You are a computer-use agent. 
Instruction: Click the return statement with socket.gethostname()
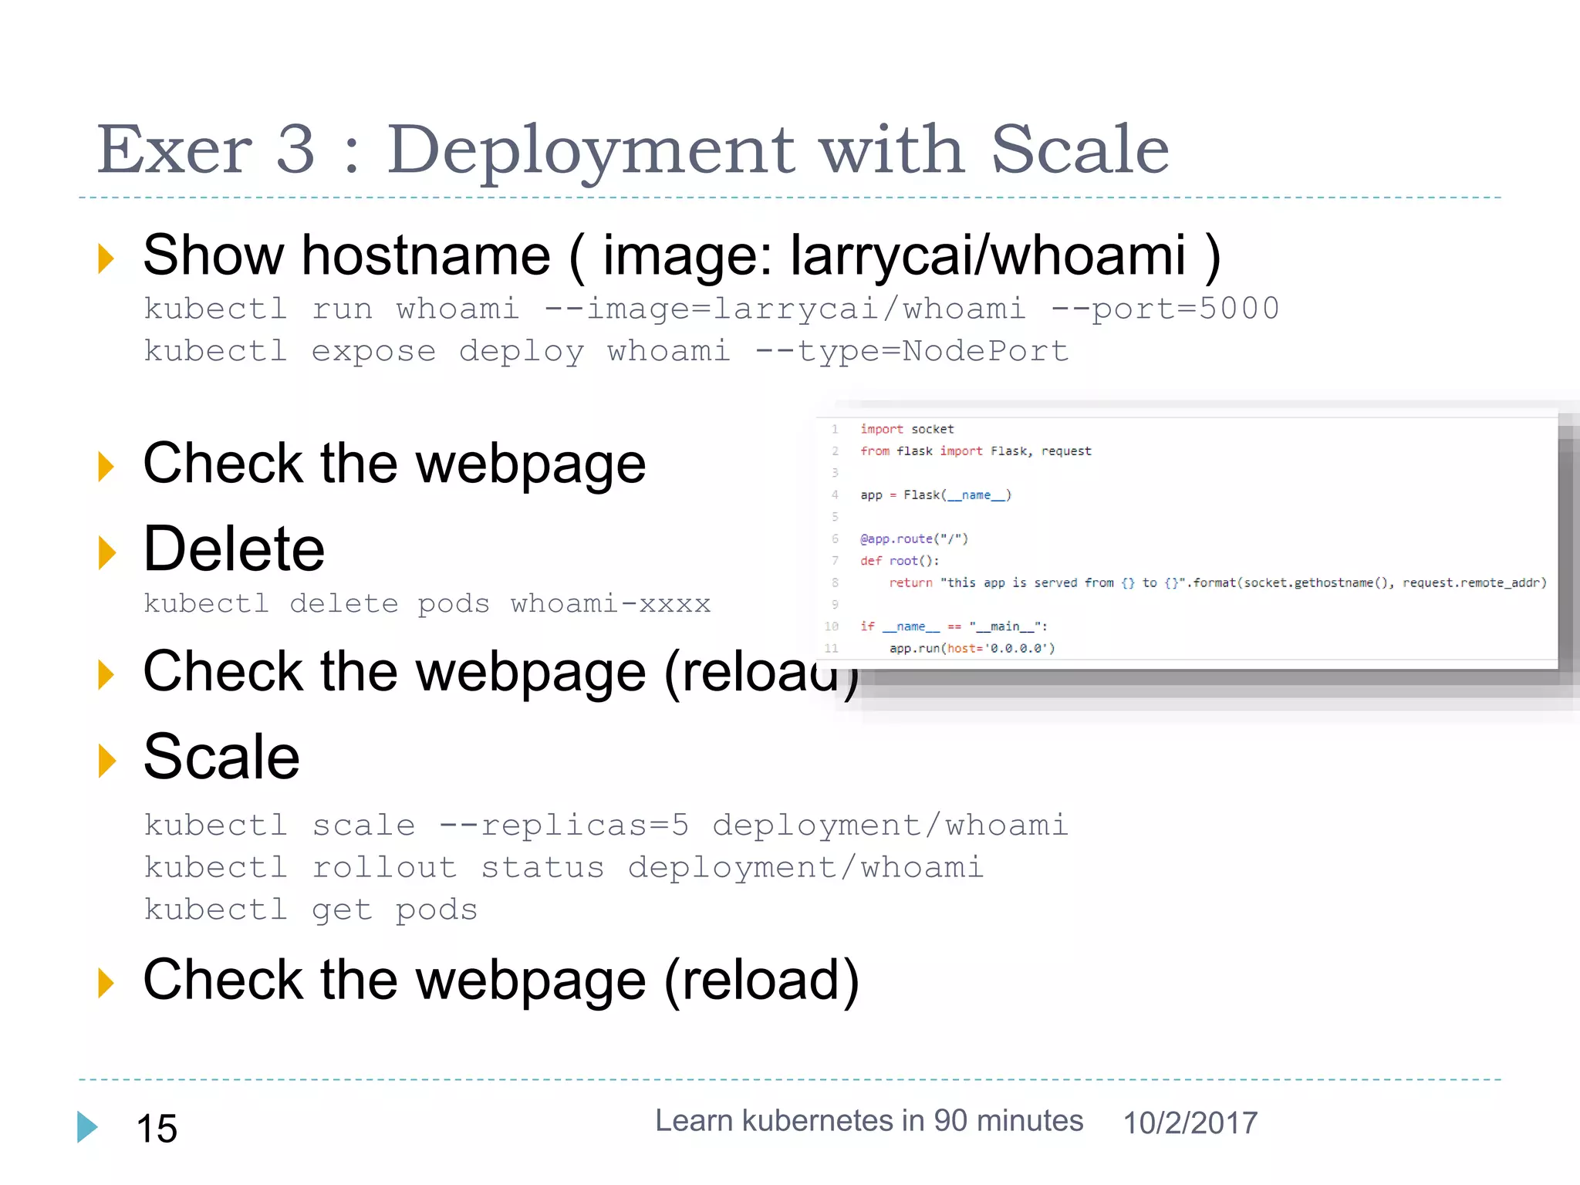click(1217, 582)
